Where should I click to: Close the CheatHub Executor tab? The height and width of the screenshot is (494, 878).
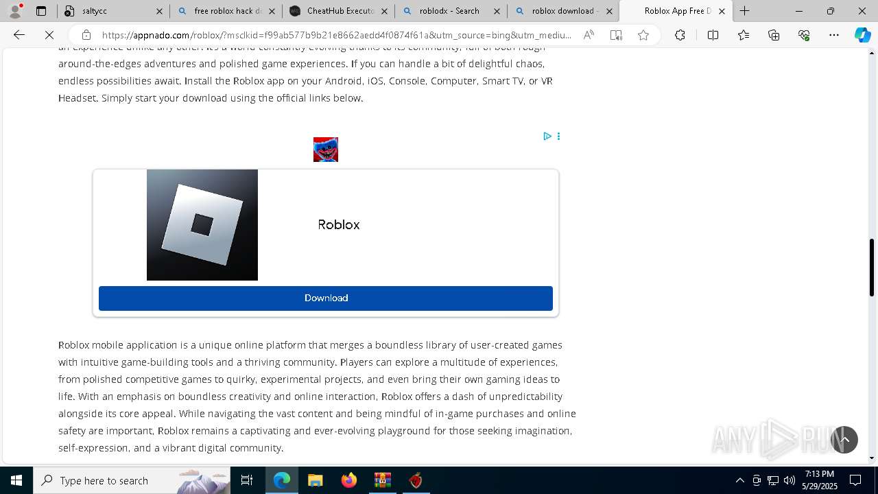coord(384,11)
